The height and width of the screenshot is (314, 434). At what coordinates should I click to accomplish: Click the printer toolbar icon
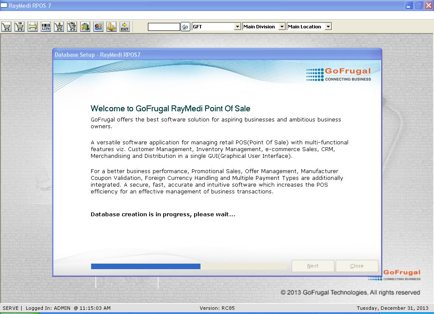coord(33,27)
